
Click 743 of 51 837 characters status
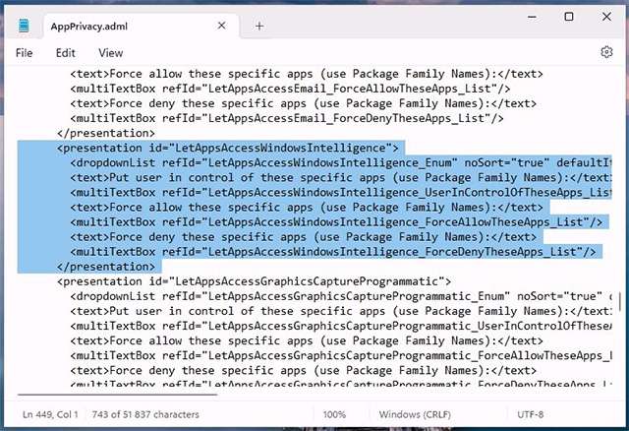pos(145,414)
